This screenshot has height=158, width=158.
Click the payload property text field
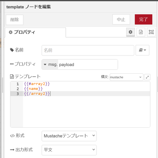point(88,64)
